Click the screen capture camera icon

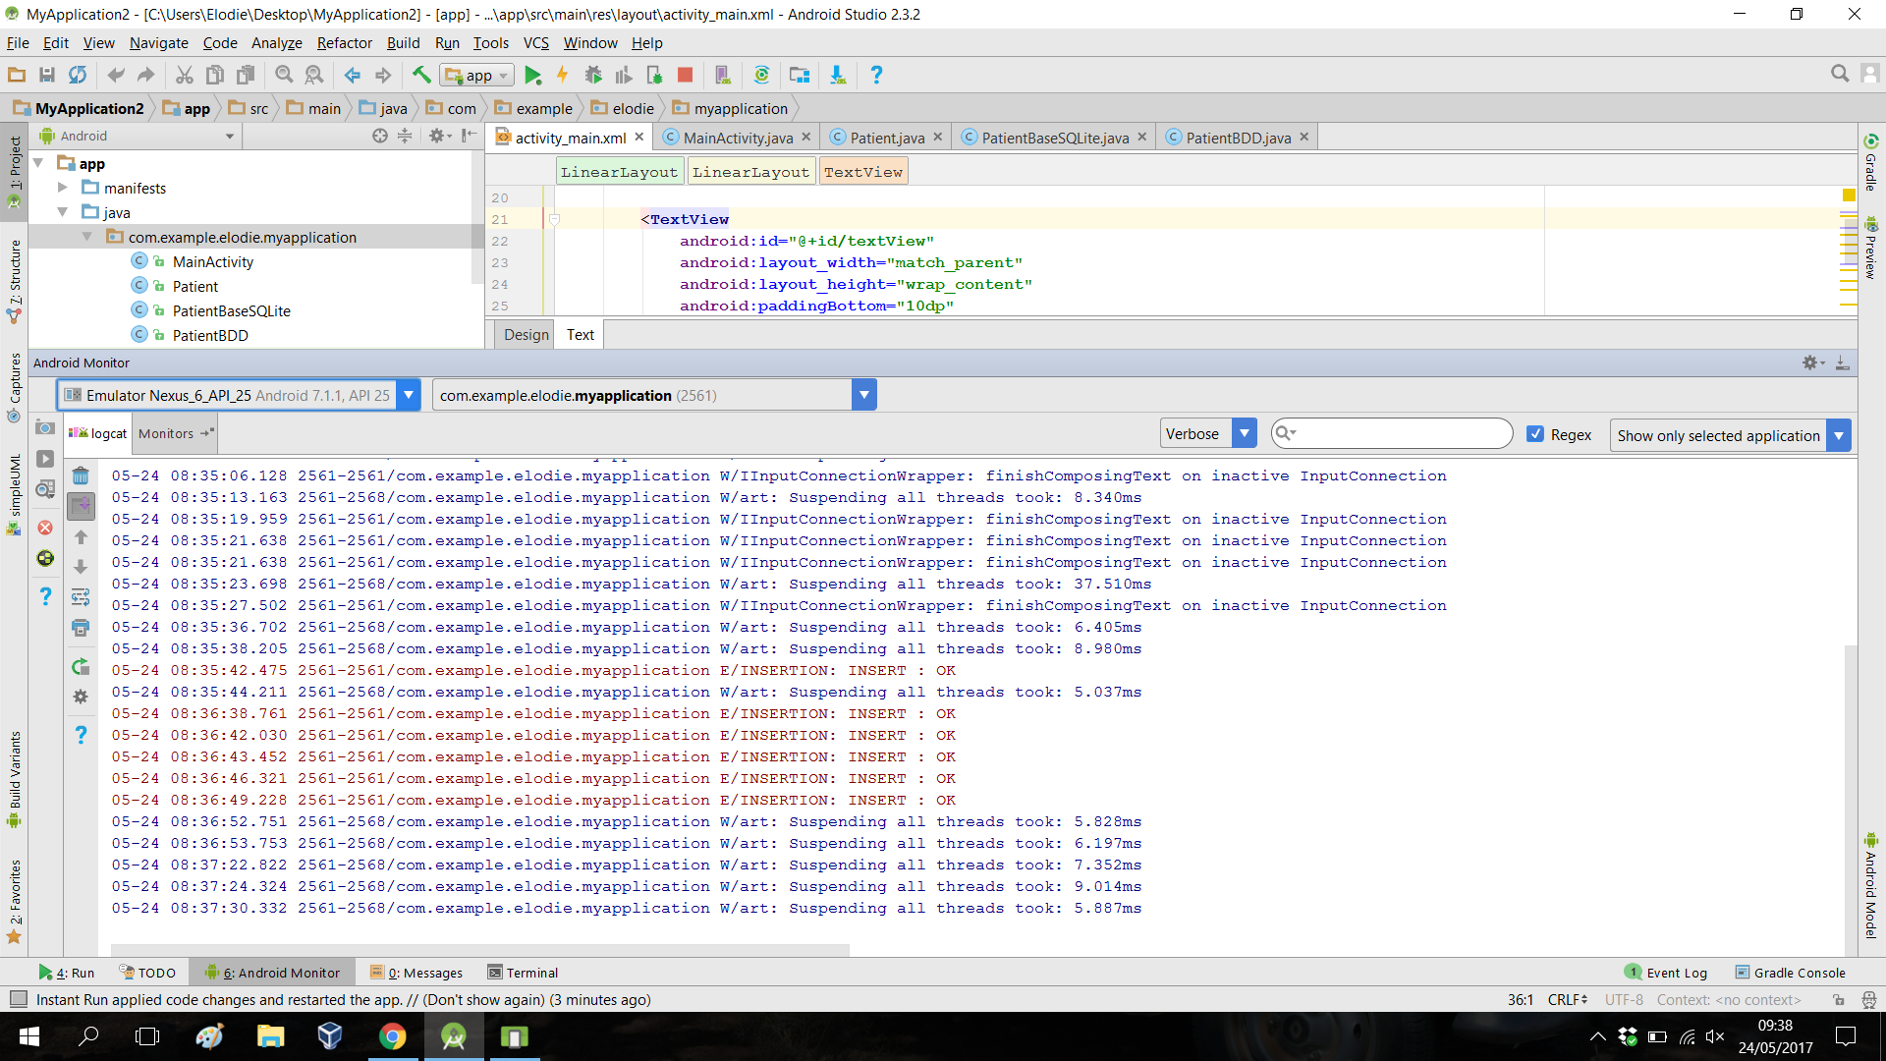click(x=45, y=428)
